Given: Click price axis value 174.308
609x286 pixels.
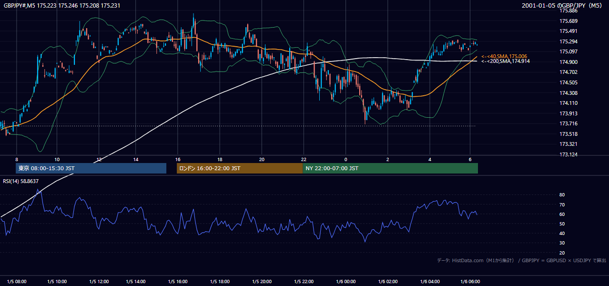Looking at the screenshot, I should (568, 93).
